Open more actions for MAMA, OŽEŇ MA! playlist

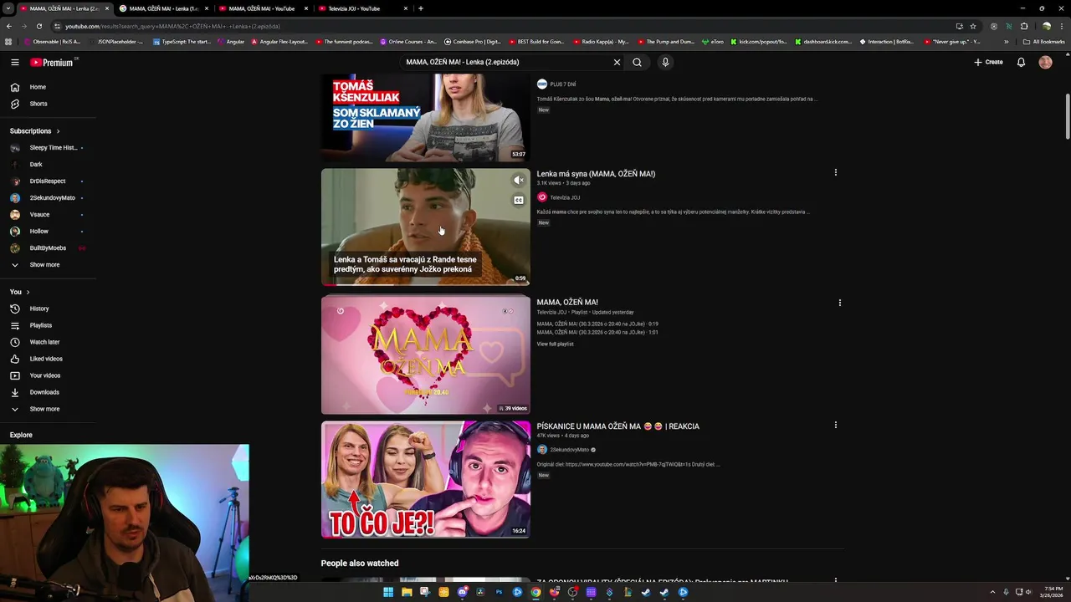click(839, 303)
